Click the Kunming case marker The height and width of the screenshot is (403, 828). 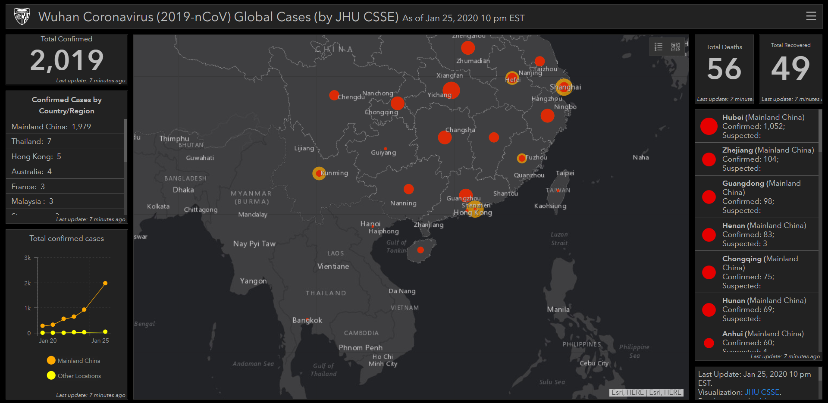click(x=319, y=173)
